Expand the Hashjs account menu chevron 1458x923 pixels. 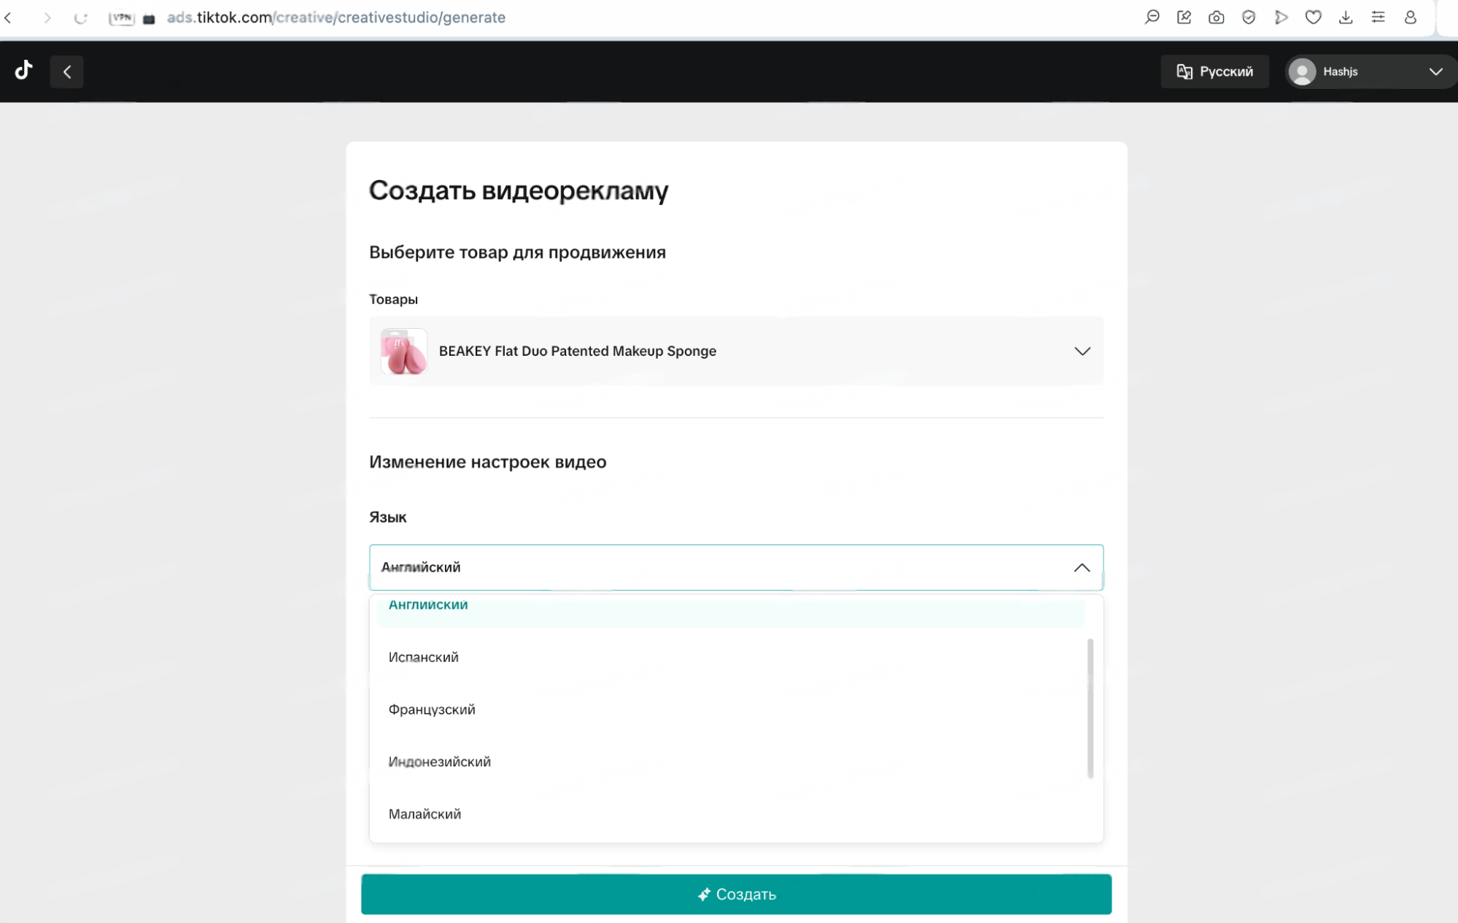1435,71
